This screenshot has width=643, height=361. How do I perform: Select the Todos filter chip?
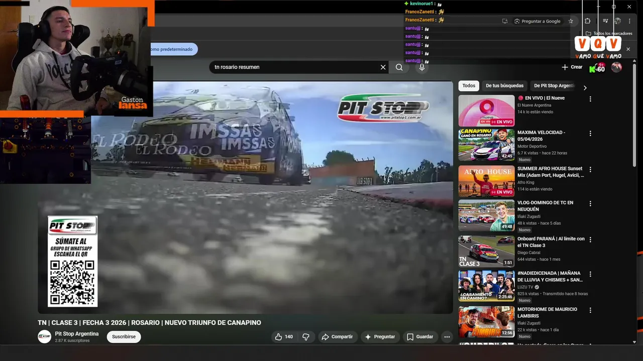coord(469,86)
